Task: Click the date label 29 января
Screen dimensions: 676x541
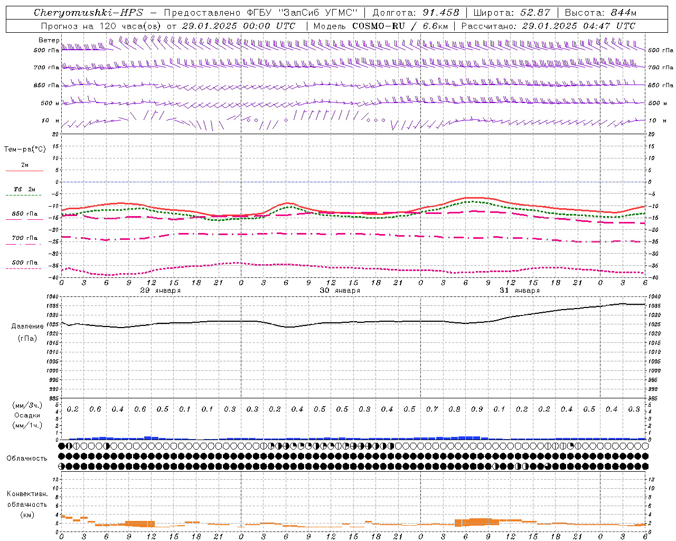Action: pos(160,291)
